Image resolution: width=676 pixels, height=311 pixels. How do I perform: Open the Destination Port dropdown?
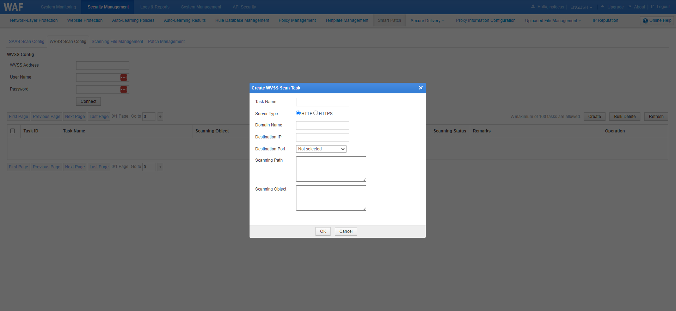tap(321, 149)
